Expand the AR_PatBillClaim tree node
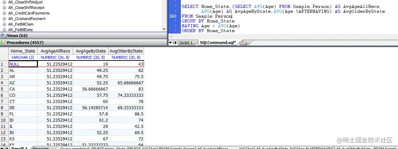The height and width of the screenshot is (149, 398). point(4,24)
